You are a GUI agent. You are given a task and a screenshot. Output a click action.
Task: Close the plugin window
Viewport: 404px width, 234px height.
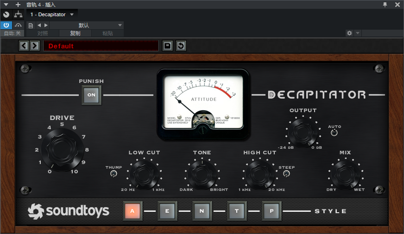[398, 5]
